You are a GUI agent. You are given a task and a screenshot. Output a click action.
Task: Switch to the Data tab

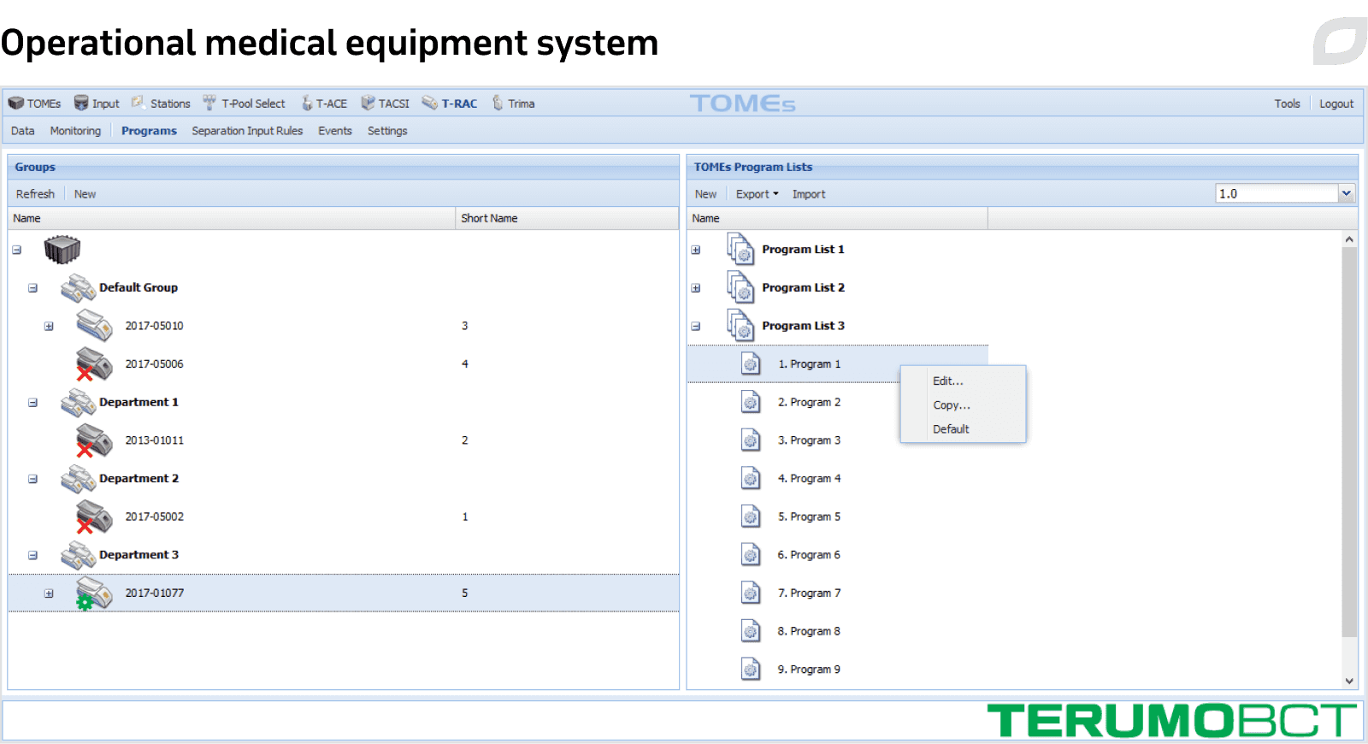click(x=23, y=131)
